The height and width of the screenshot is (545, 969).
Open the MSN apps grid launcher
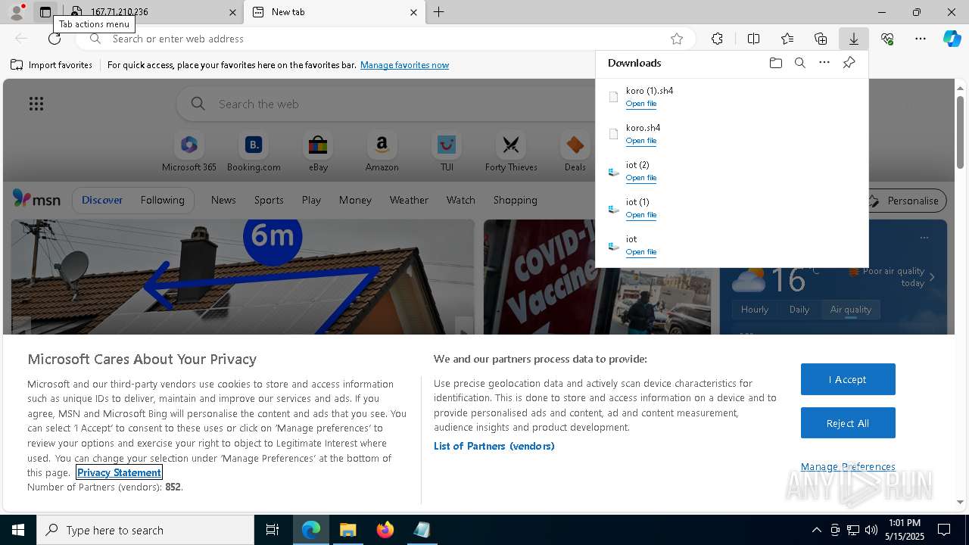click(36, 104)
